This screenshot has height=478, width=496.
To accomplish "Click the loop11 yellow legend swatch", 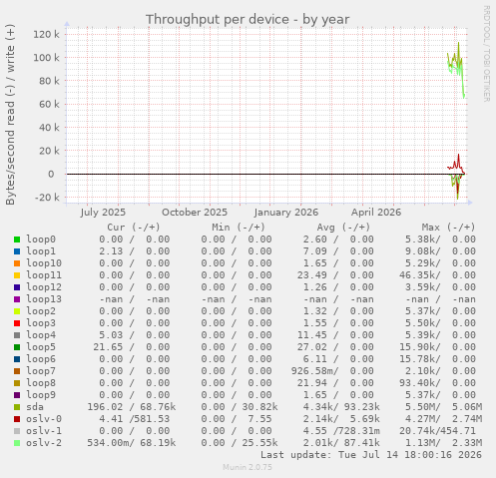I will point(17,275).
